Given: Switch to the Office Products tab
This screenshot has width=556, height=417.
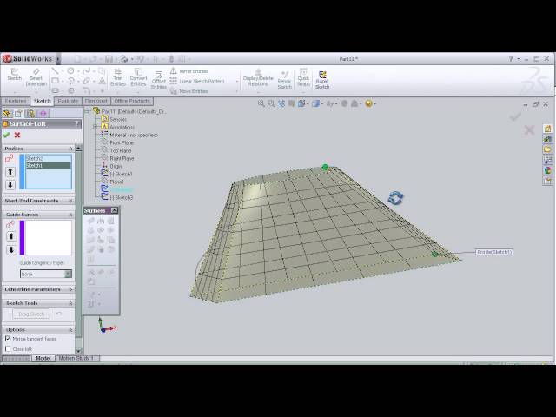Looking at the screenshot, I should point(132,101).
